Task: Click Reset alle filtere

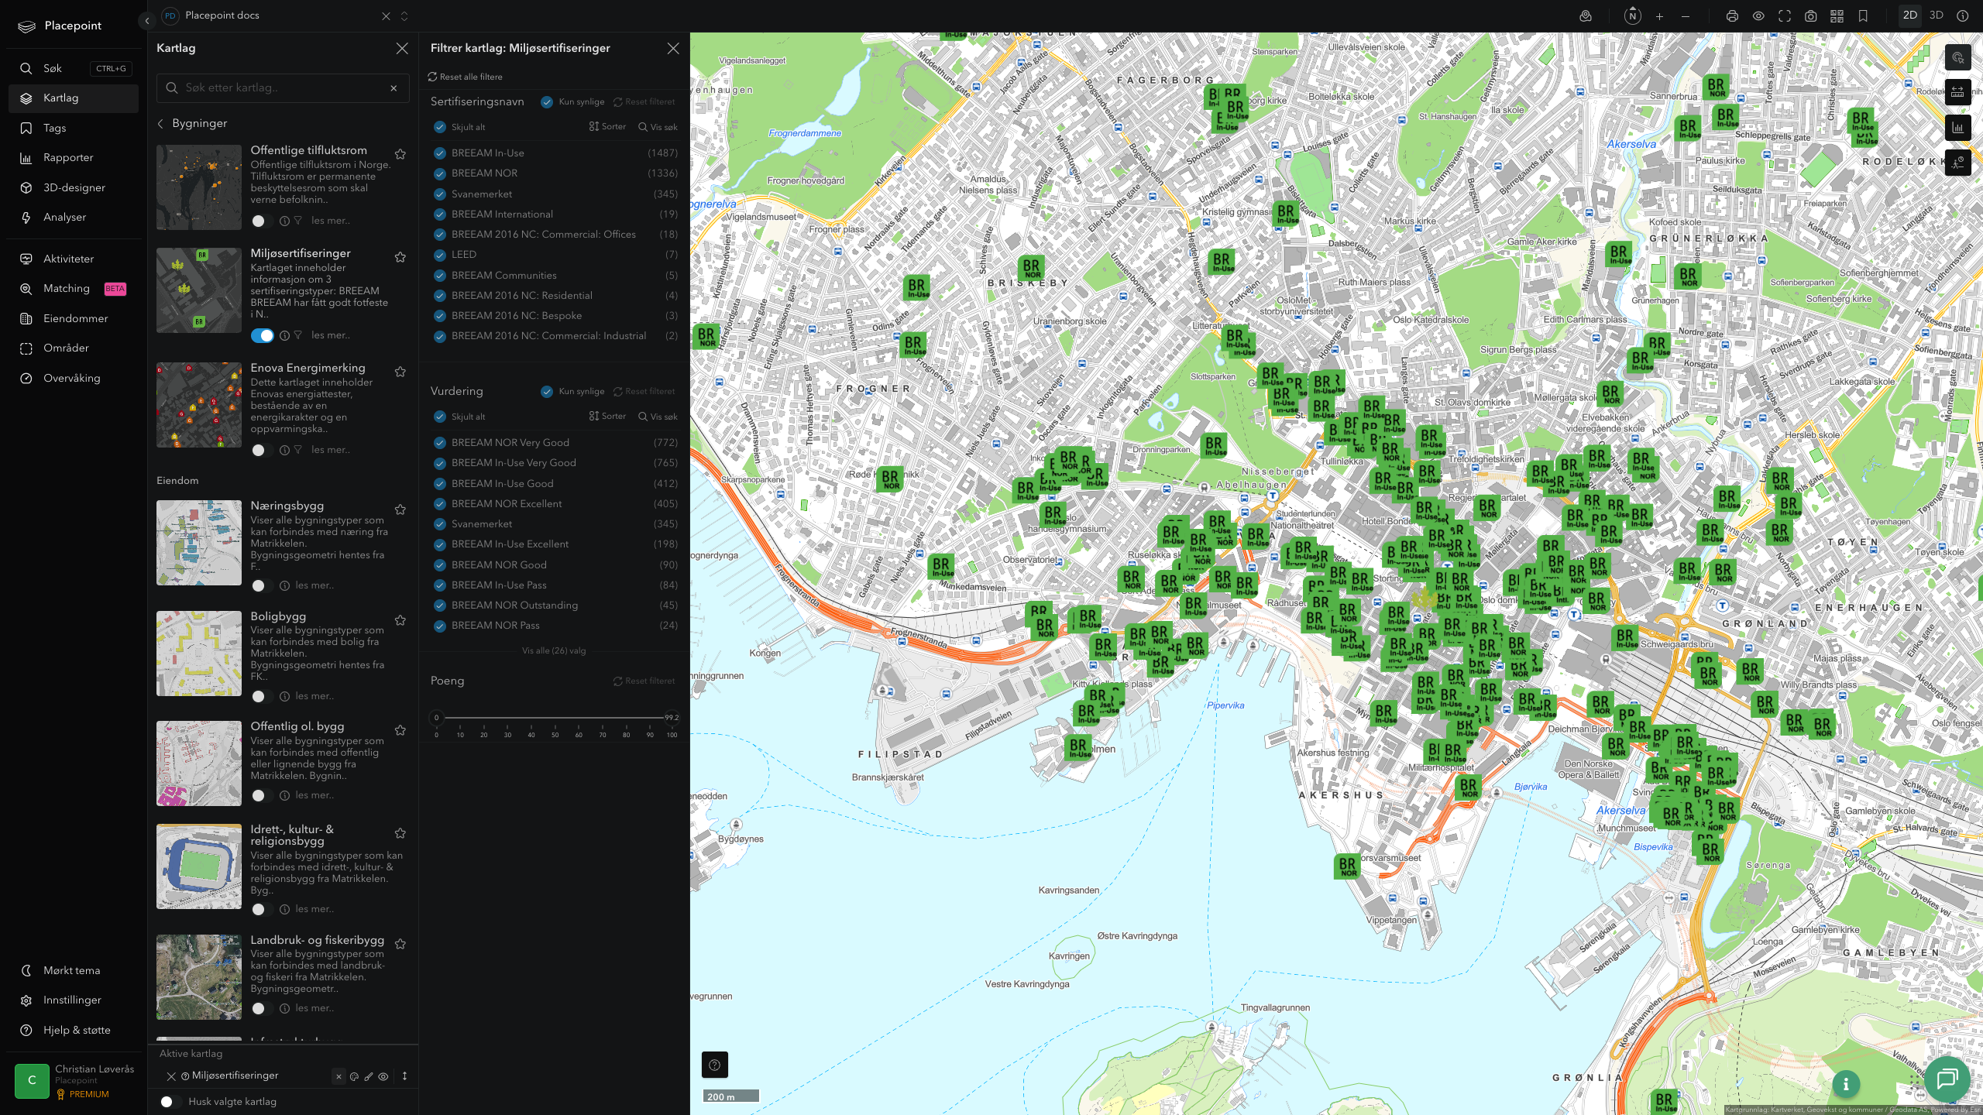Action: pos(465,77)
